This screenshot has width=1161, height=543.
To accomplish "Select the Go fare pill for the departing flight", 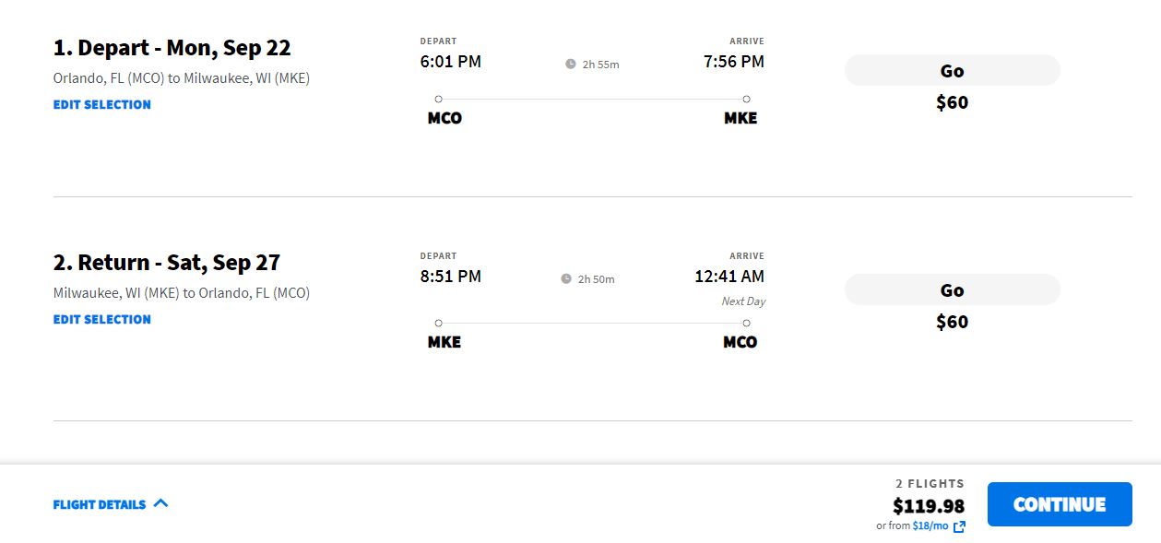I will (x=953, y=70).
